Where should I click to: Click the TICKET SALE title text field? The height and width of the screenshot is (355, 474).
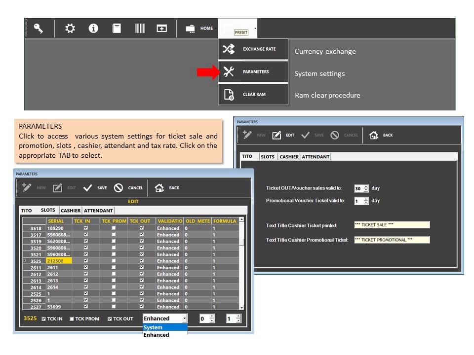pyautogui.click(x=392, y=225)
